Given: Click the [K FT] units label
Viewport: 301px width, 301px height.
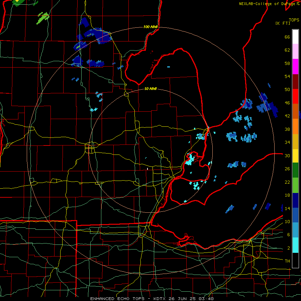Looking at the screenshot, I should tap(283, 23).
